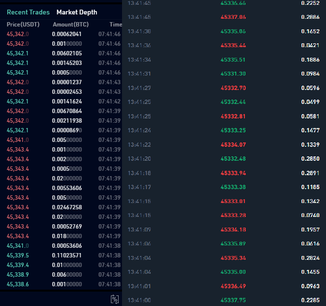Select the price 45333.94
The width and height of the screenshot is (326, 306).
pos(233,173)
